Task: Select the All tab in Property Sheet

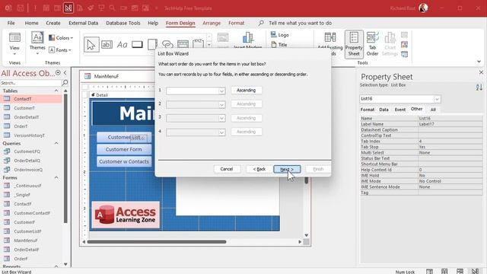Action: tap(433, 110)
